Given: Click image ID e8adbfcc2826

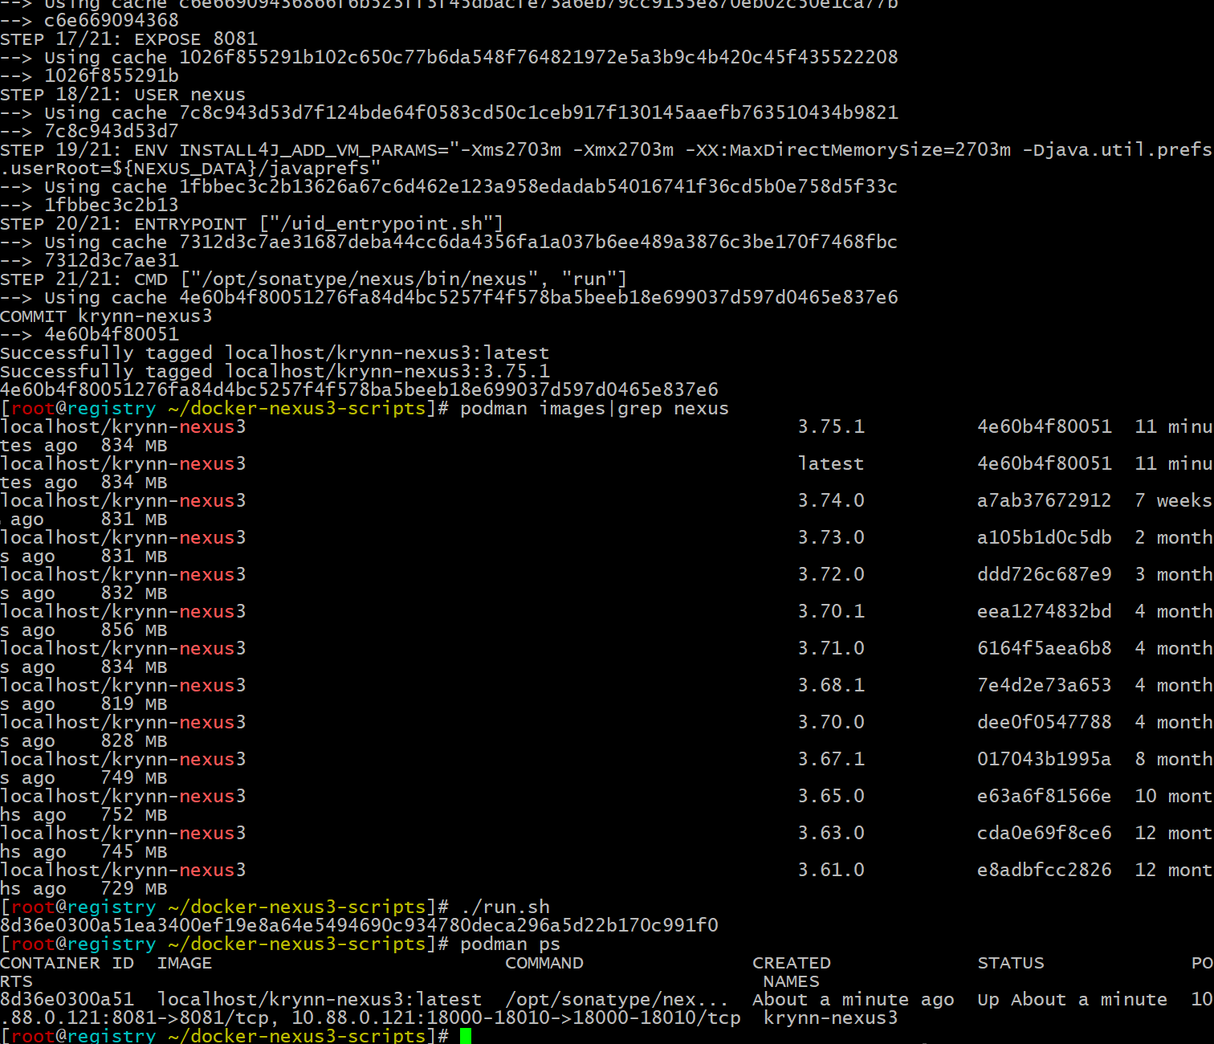Looking at the screenshot, I should [1044, 870].
